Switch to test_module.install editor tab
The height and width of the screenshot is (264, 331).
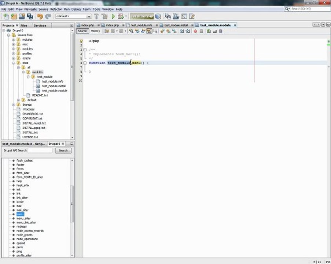tap(176, 25)
